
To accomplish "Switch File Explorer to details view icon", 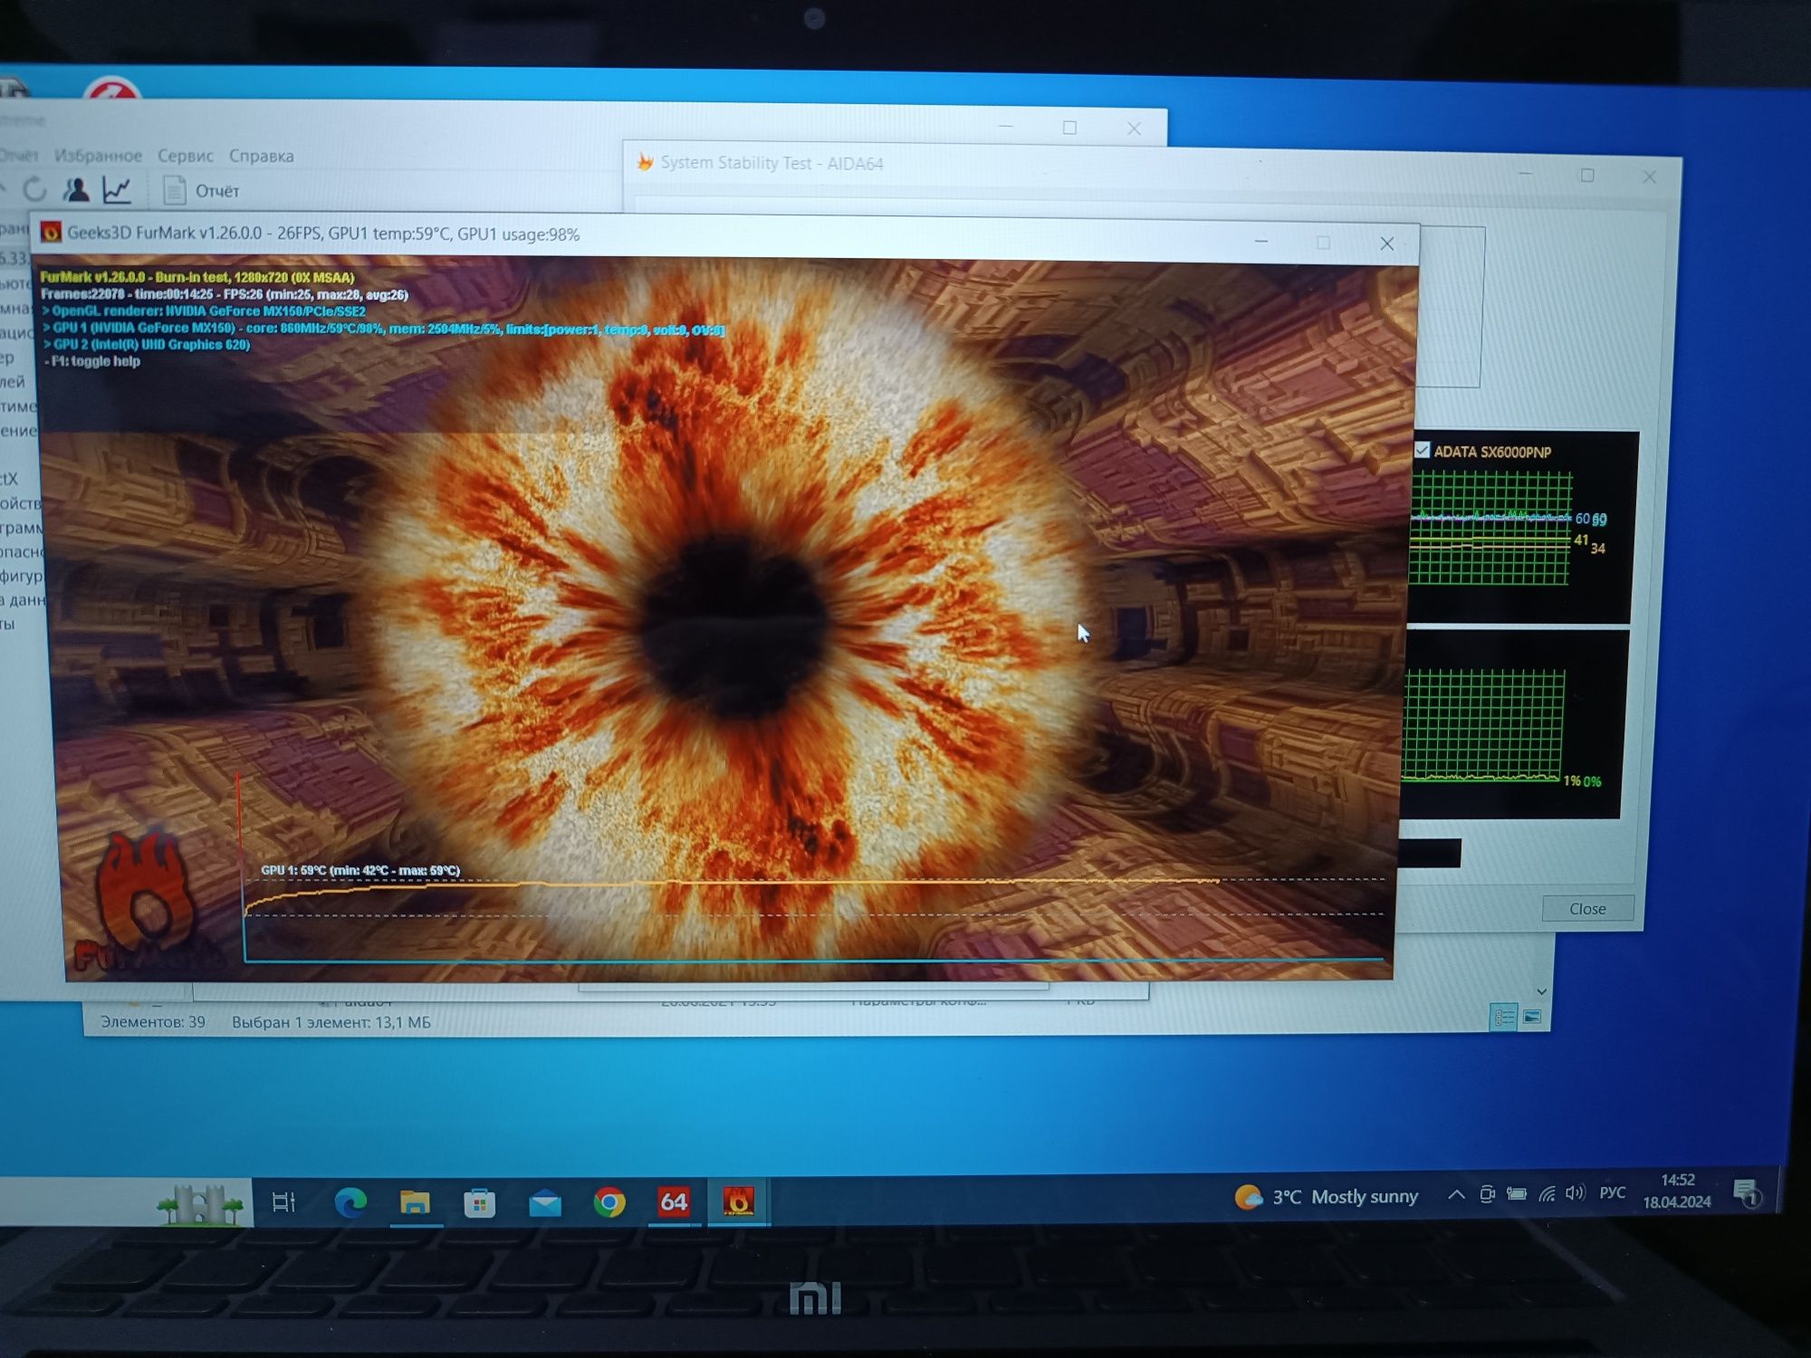I will point(1503,1018).
